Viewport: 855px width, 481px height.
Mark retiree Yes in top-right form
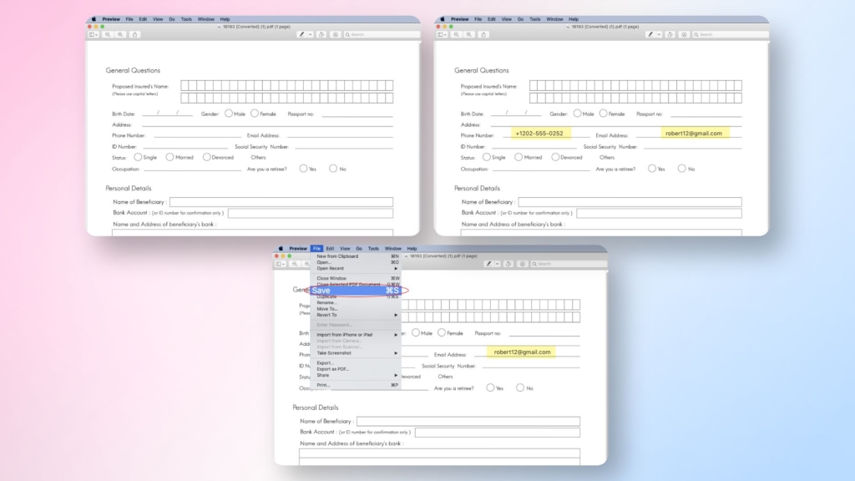[x=652, y=169]
